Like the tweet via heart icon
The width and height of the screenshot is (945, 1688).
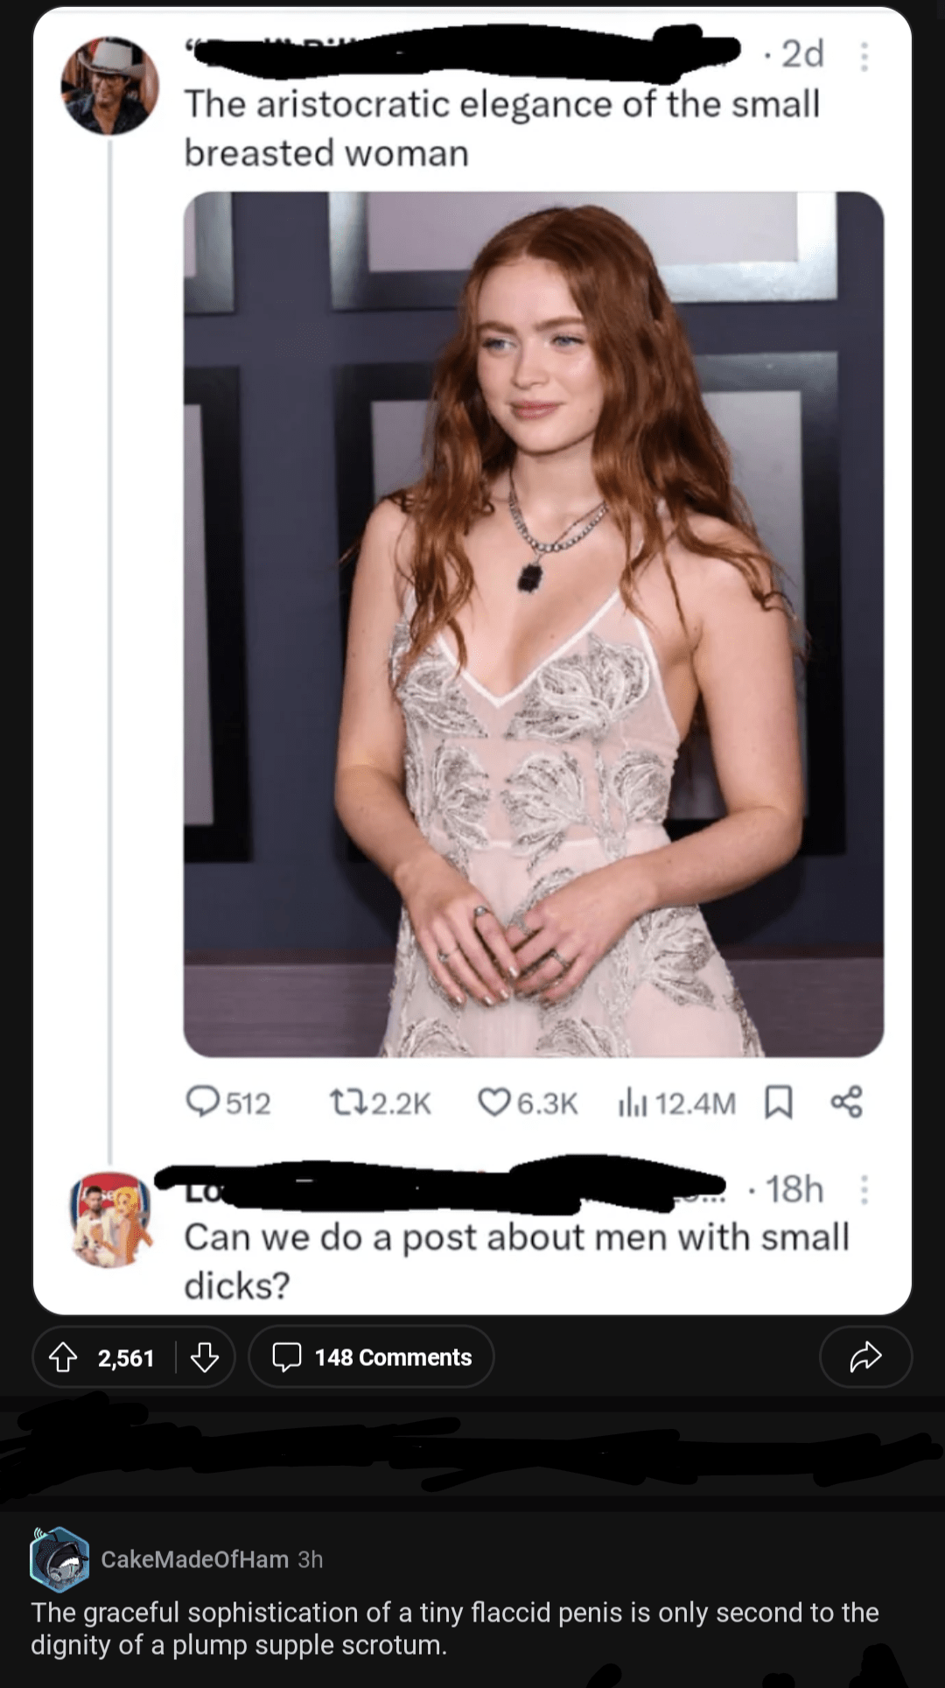(493, 1102)
